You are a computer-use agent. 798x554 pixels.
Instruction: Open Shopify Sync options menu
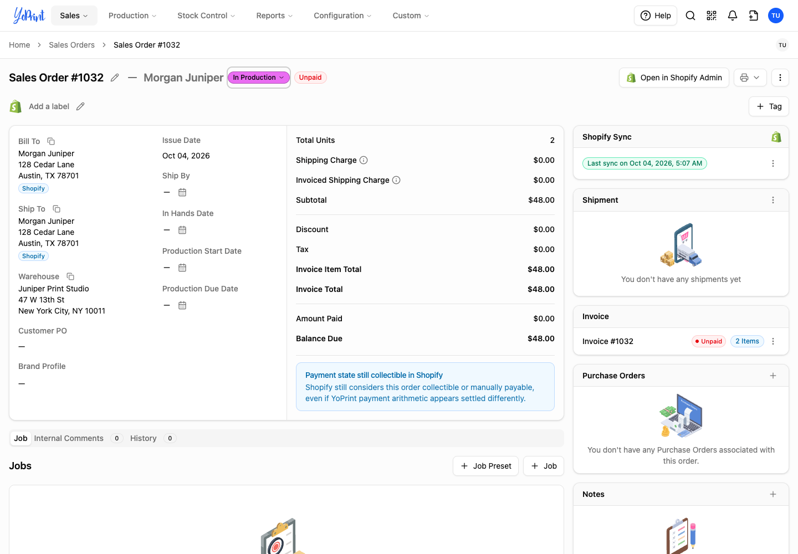click(x=773, y=163)
